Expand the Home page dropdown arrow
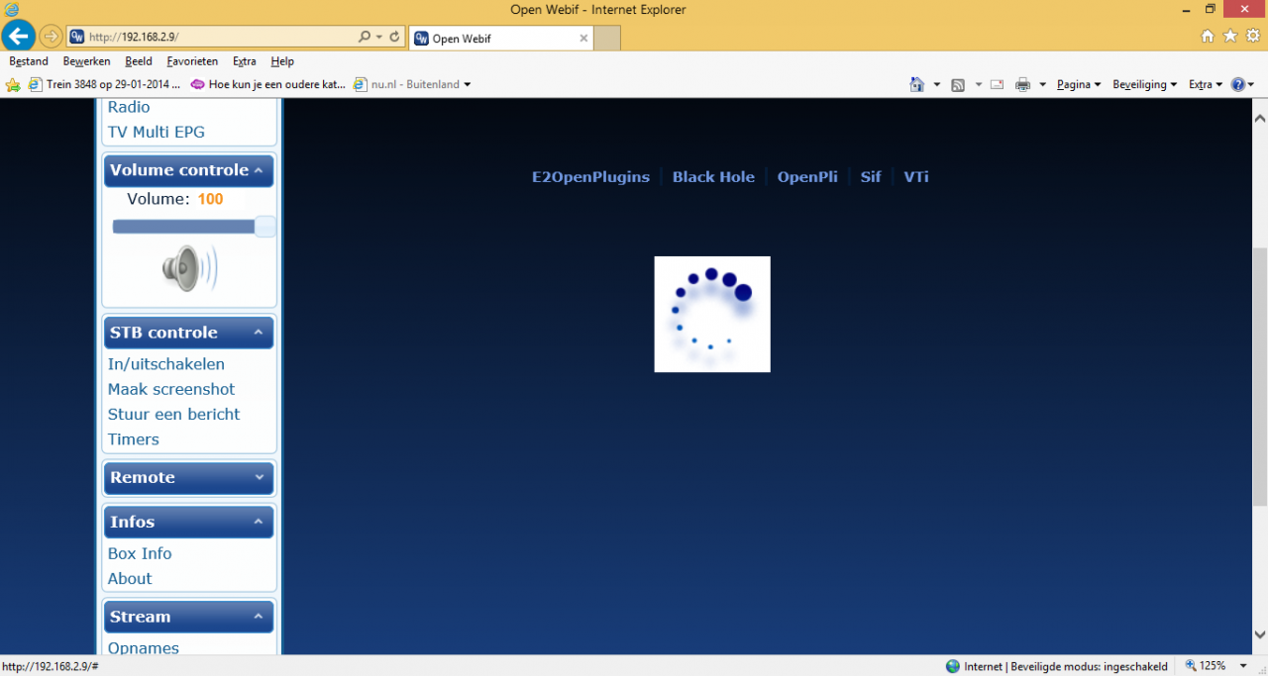This screenshot has width=1268, height=676. pyautogui.click(x=937, y=85)
